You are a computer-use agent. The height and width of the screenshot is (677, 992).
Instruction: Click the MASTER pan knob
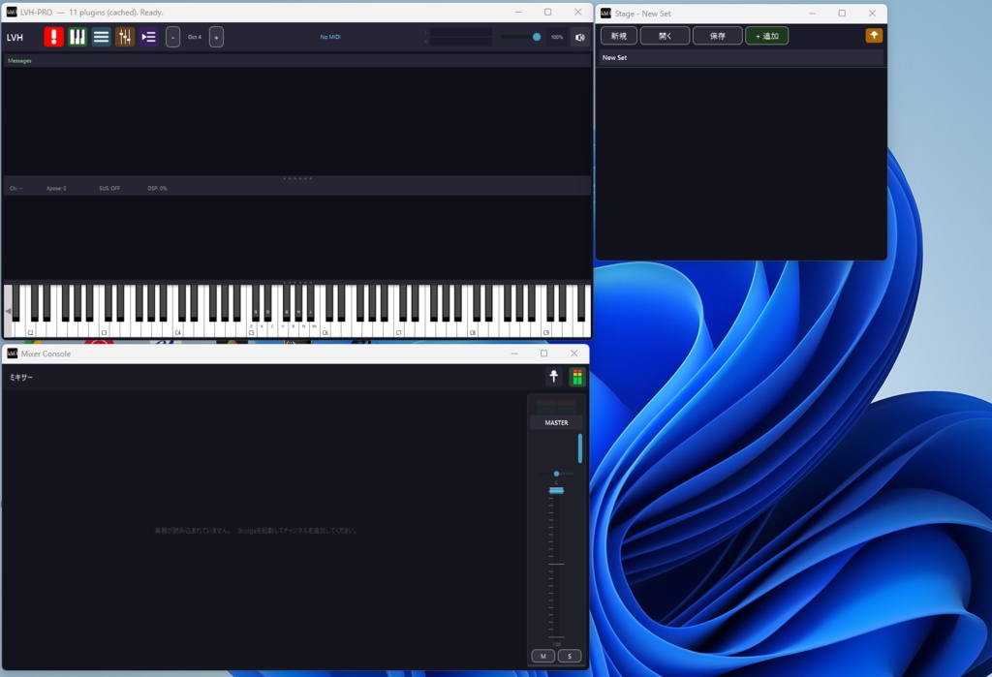tap(557, 474)
